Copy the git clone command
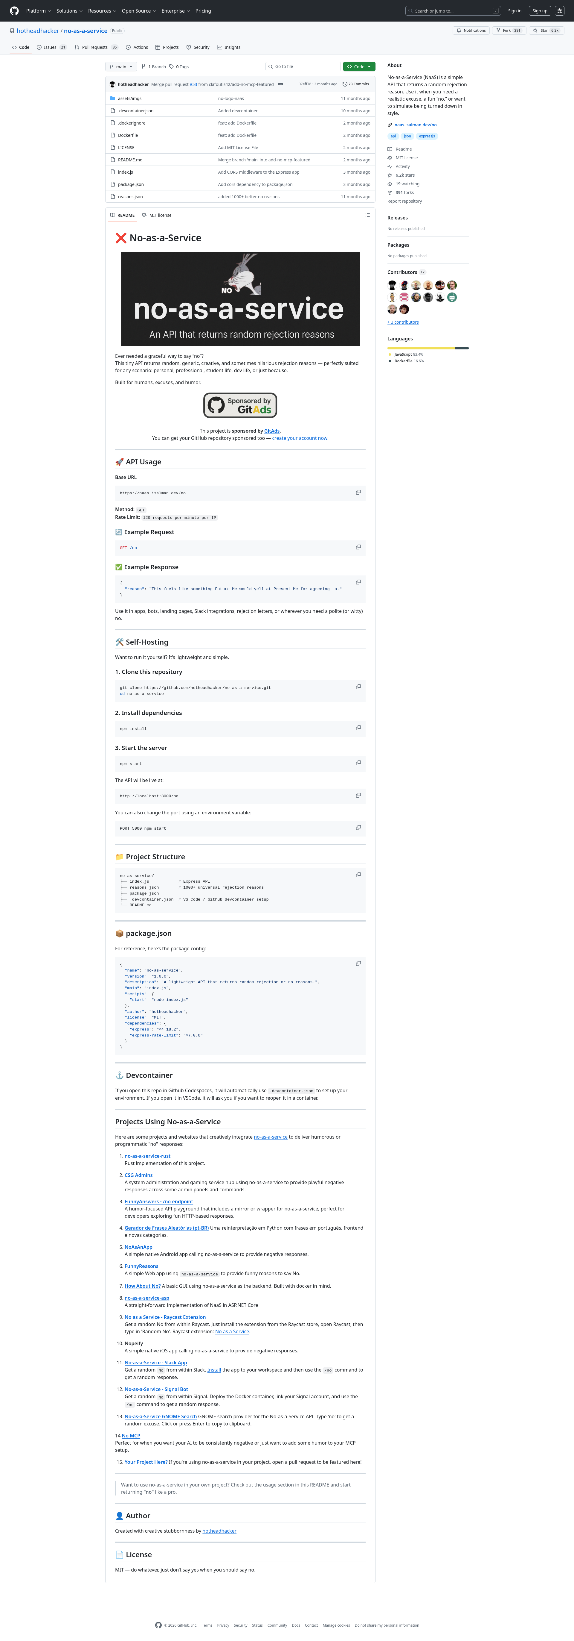The image size is (574, 1641). tap(358, 687)
